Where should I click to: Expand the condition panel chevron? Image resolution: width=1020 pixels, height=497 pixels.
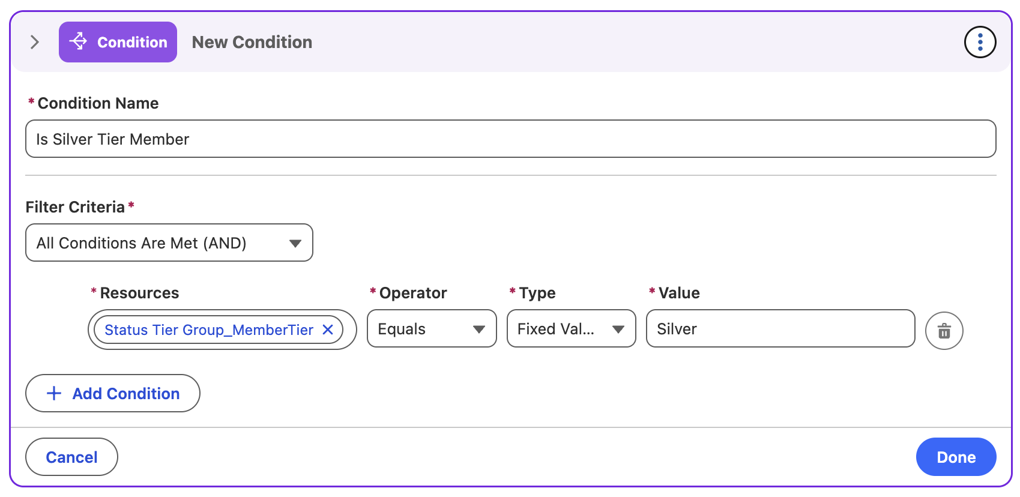click(35, 42)
